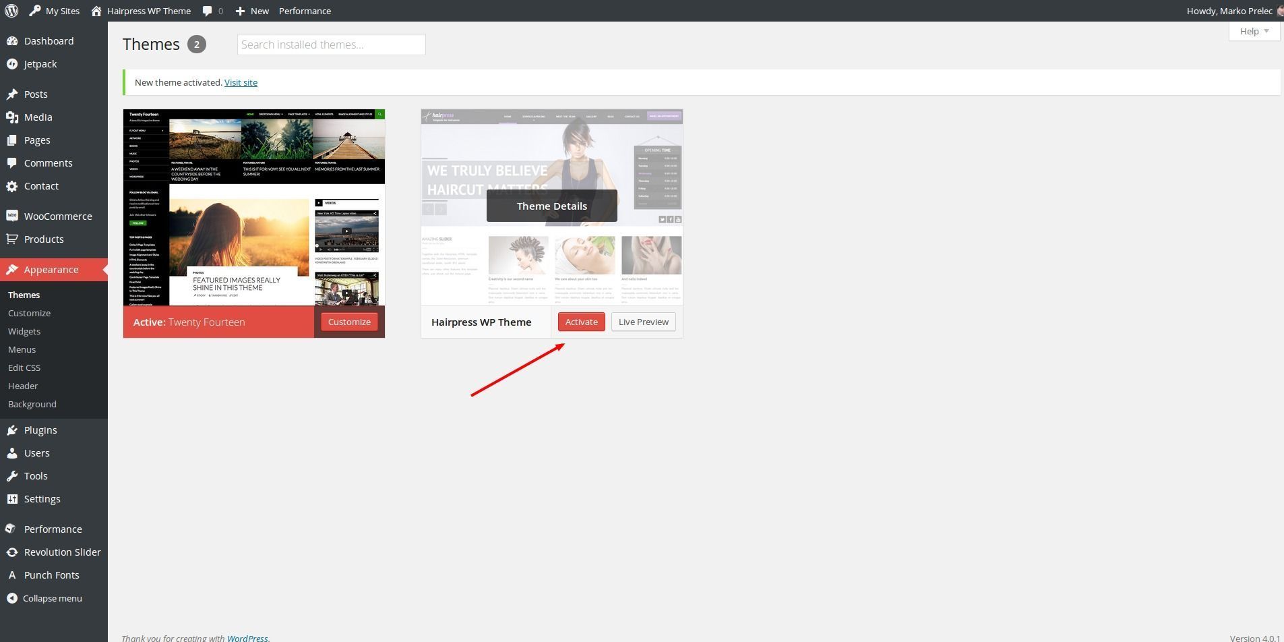The height and width of the screenshot is (642, 1284).
Task: Click the Tools wrench icon
Action: pyautogui.click(x=12, y=476)
